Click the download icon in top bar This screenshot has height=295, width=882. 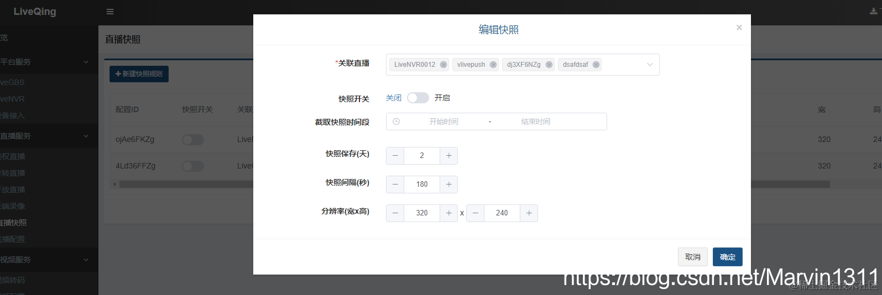tap(874, 11)
